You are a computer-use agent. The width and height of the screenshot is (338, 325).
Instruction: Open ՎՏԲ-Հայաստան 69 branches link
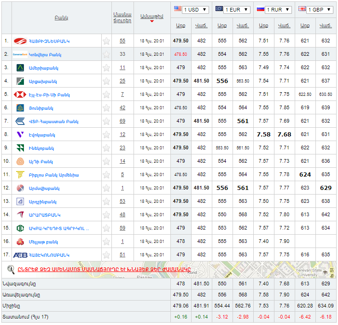(x=122, y=121)
